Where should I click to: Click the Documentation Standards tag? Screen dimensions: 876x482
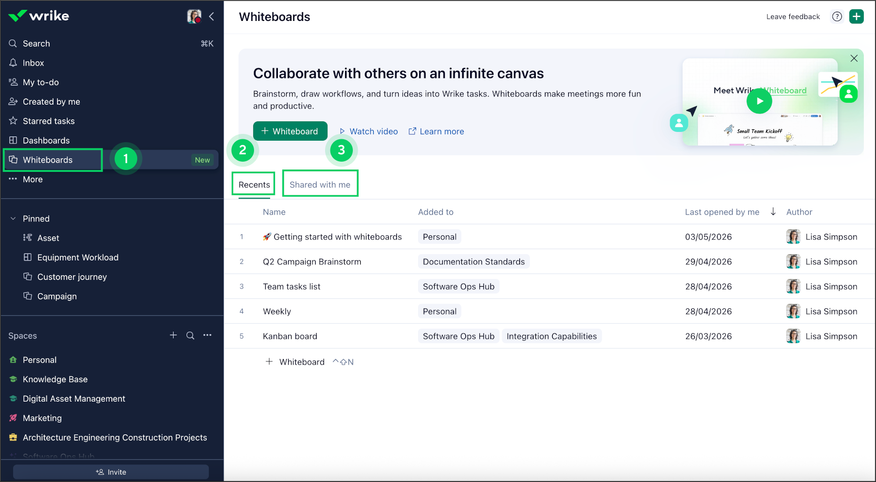click(x=474, y=261)
